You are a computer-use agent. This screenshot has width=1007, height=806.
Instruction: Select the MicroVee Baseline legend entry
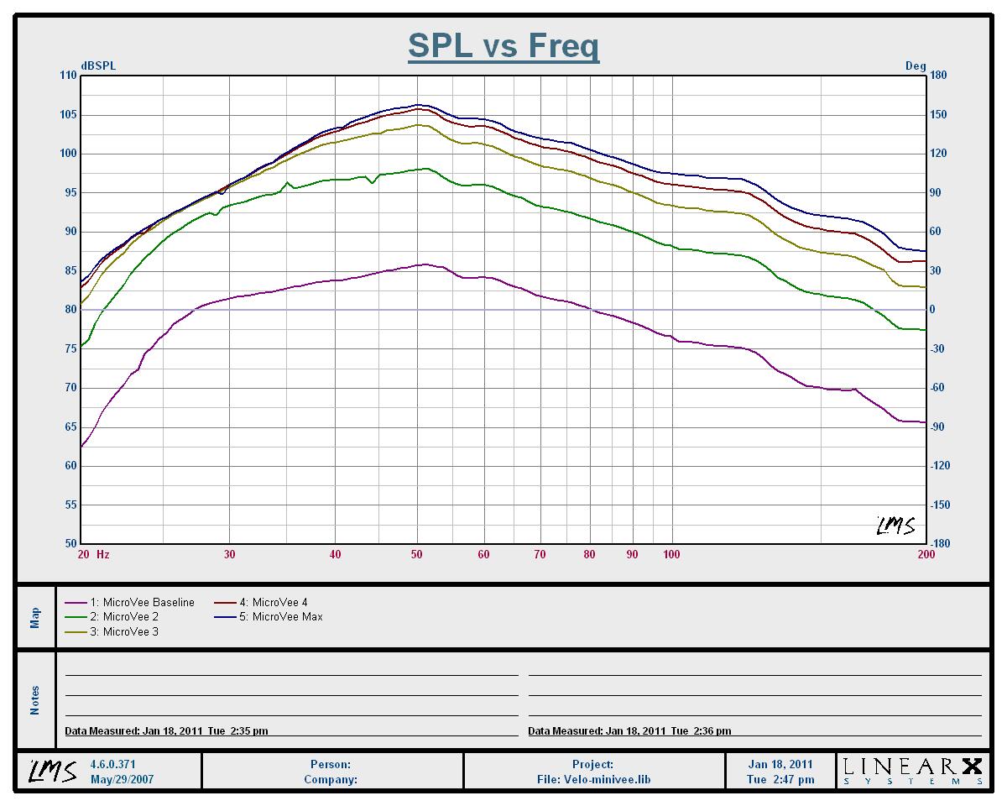coord(141,602)
